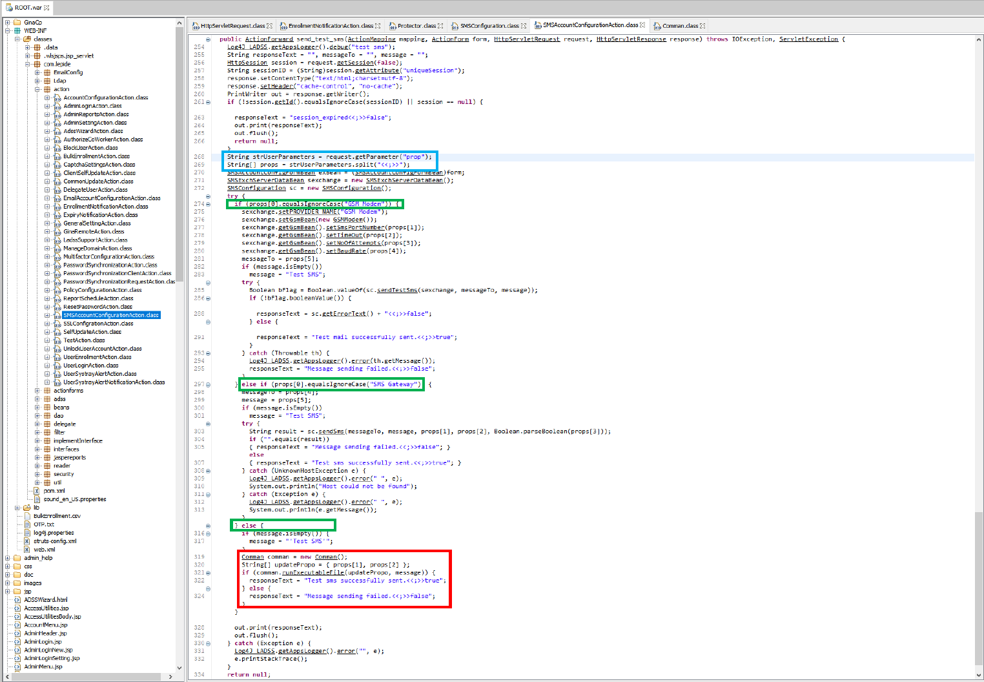Select the SMSAccountConfigurationAction.class editor tab

pyautogui.click(x=590, y=25)
